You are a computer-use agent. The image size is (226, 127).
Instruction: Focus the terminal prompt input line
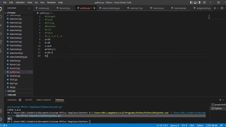point(90,121)
